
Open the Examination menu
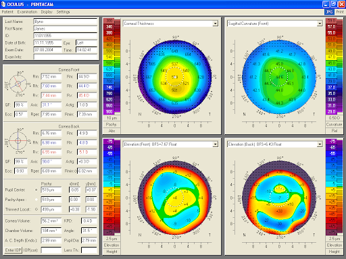(27, 12)
